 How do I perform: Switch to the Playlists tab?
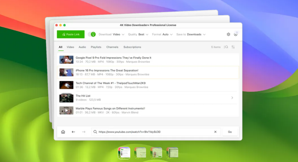(96, 47)
